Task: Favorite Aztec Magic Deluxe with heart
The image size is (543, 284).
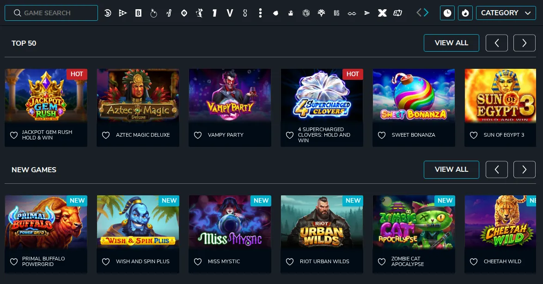Action: click(106, 135)
